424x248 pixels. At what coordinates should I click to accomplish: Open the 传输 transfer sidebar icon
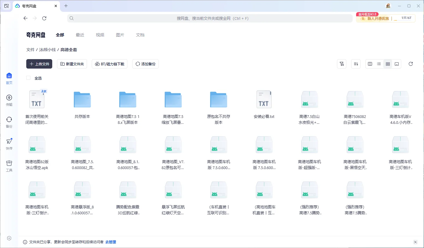(x=9, y=98)
